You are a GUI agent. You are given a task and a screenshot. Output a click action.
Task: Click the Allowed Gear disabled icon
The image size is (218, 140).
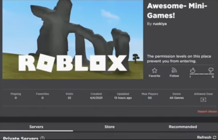tap(203, 100)
